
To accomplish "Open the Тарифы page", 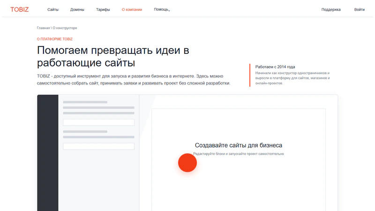I will [103, 9].
